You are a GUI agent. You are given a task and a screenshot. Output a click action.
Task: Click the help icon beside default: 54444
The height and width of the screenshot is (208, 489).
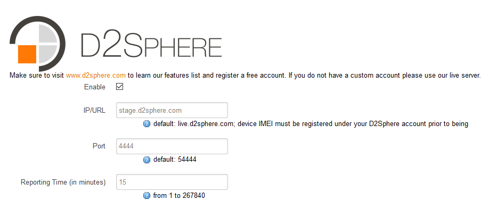click(x=146, y=160)
